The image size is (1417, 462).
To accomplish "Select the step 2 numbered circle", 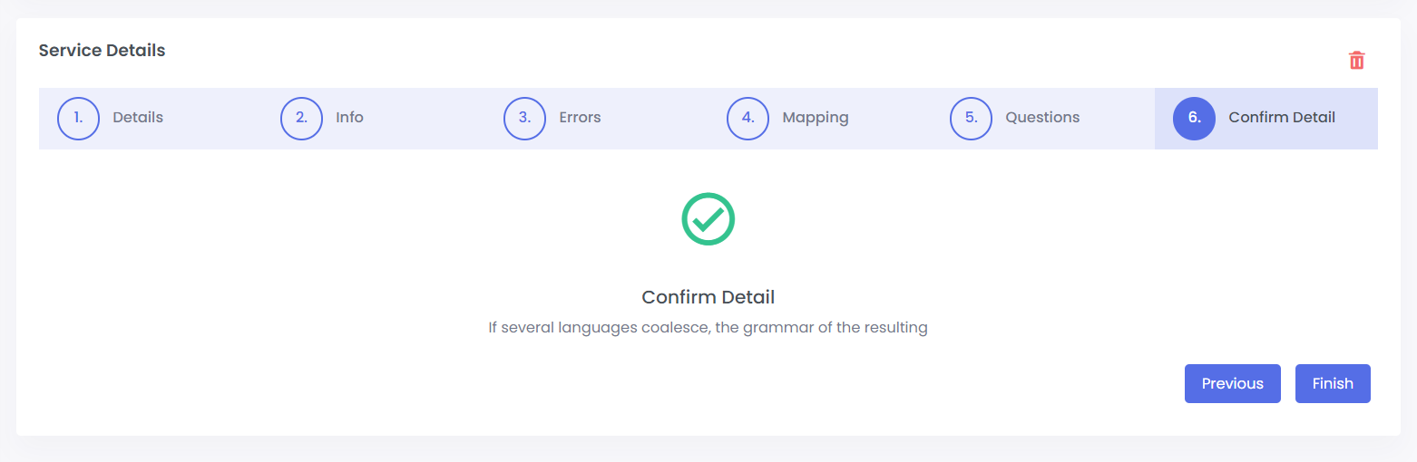I will (x=301, y=118).
